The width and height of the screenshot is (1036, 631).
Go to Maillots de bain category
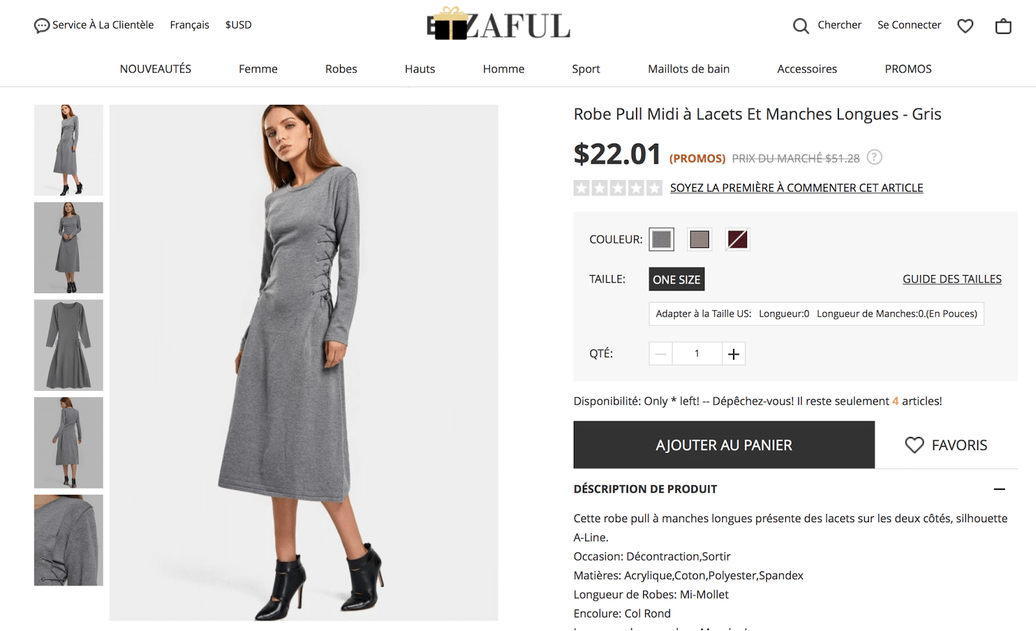coord(688,69)
